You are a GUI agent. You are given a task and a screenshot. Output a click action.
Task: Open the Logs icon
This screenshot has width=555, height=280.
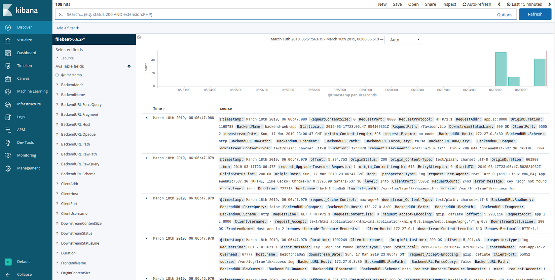pyautogui.click(x=8, y=117)
